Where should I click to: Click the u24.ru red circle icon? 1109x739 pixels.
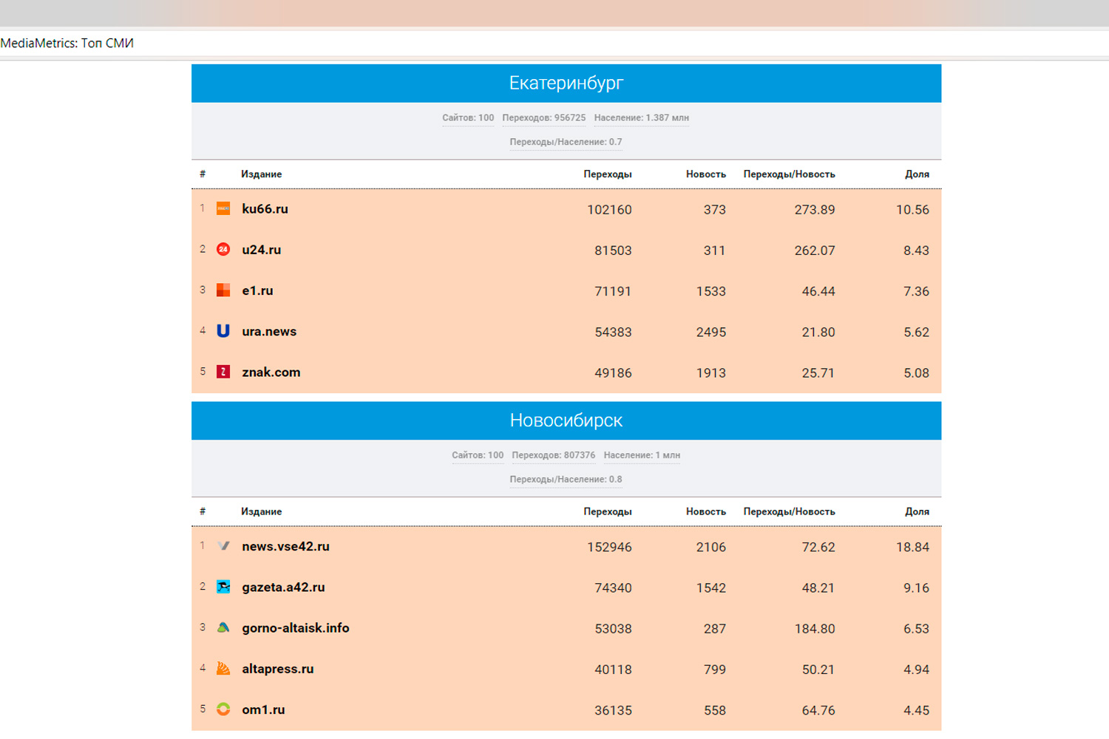(223, 250)
